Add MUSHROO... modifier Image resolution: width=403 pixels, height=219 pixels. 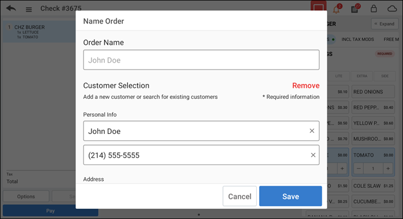pos(373,139)
